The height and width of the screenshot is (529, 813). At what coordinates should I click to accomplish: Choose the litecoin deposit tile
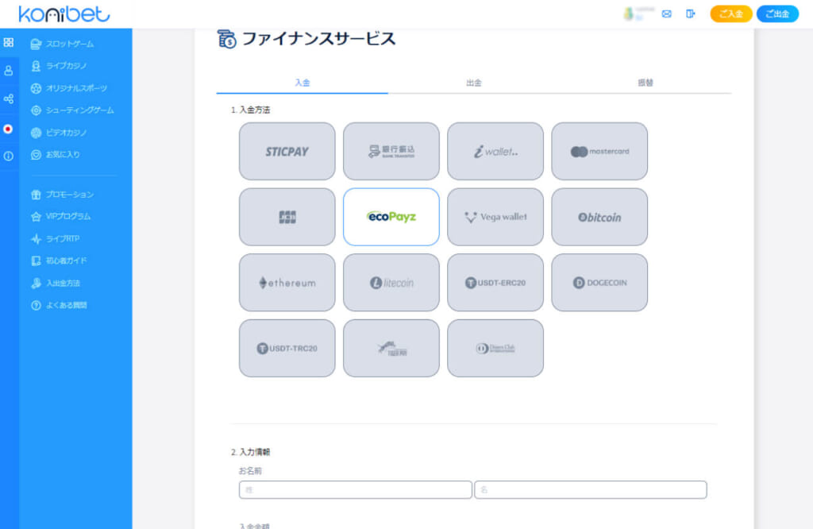391,283
